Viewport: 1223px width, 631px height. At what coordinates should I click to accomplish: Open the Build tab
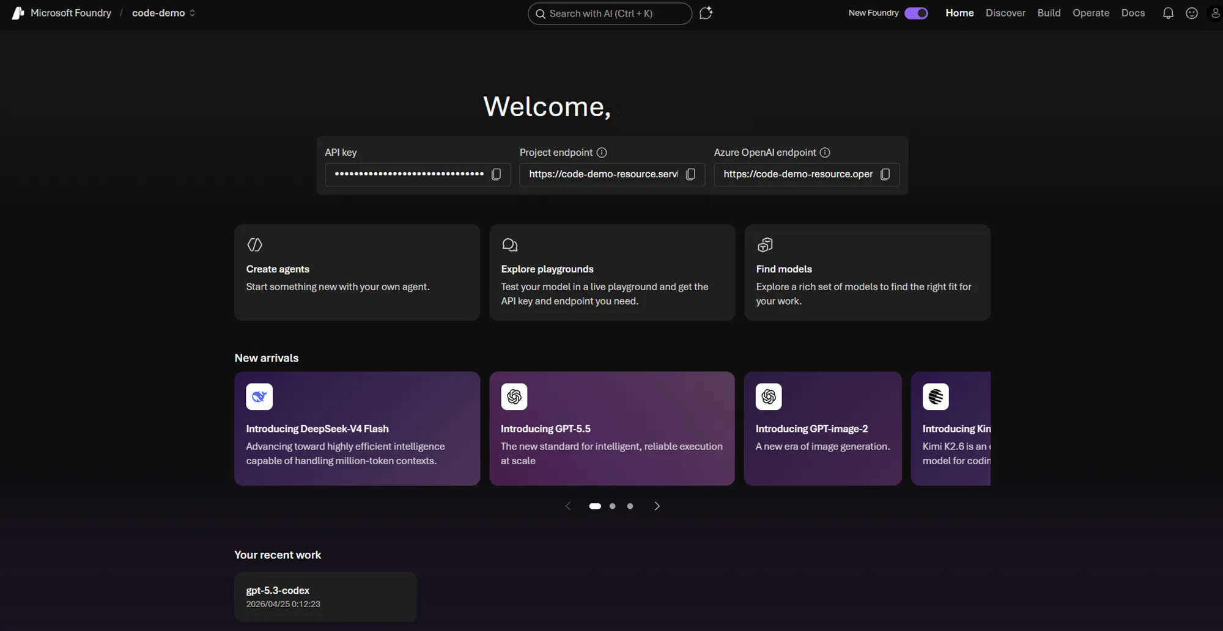click(1049, 13)
